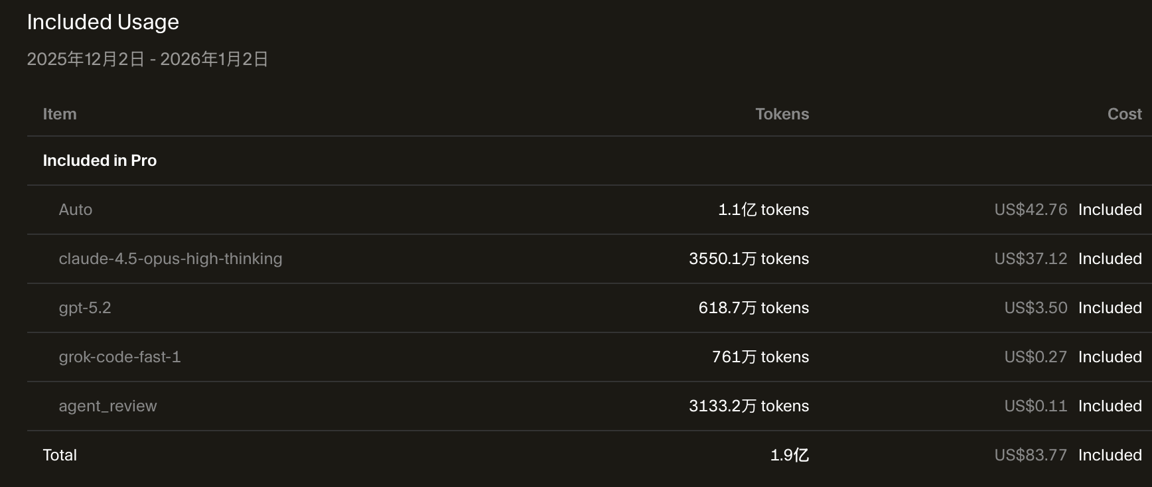Click the Included Usage heading
Screen dimensions: 1152x487
click(103, 22)
